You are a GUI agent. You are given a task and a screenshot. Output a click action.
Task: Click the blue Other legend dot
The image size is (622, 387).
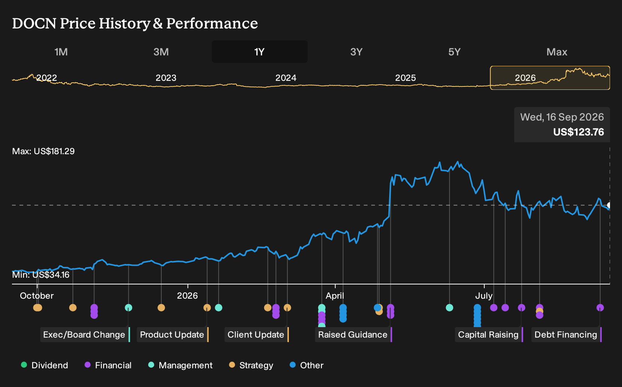coord(293,365)
